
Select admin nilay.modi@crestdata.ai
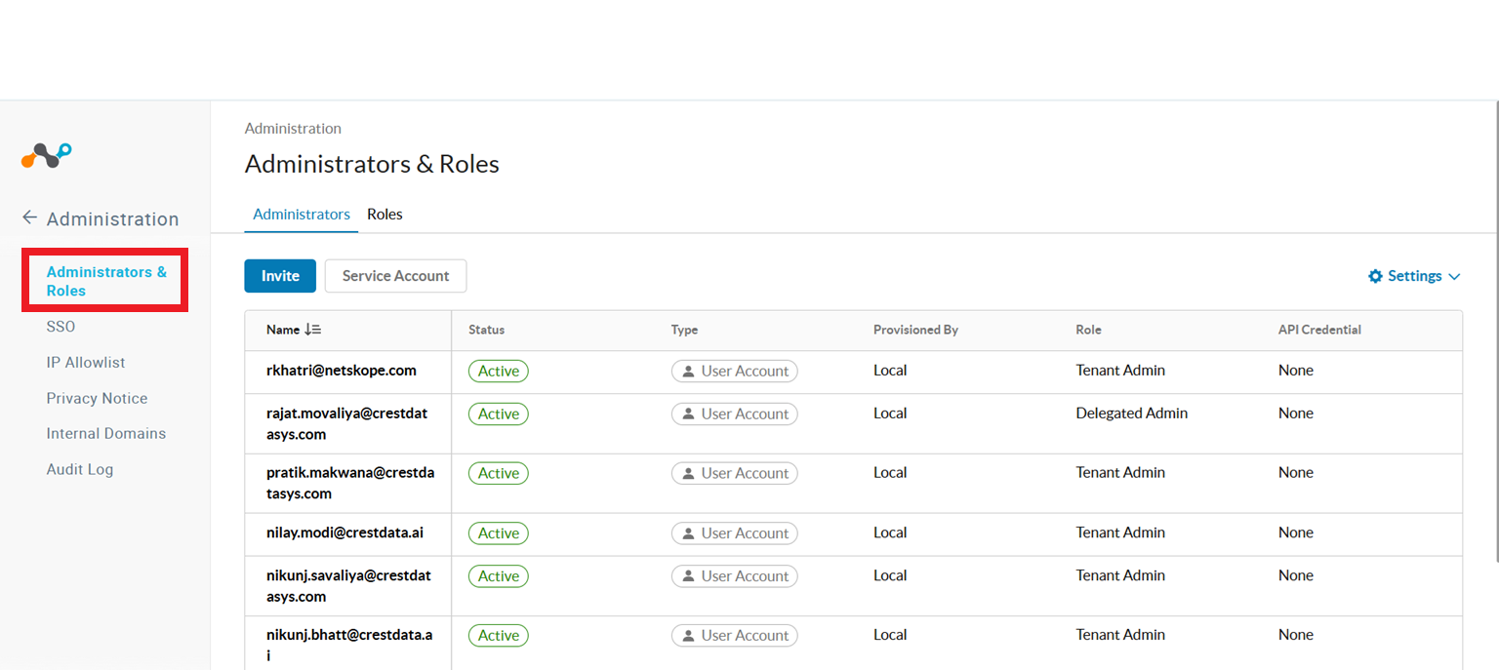coord(344,533)
